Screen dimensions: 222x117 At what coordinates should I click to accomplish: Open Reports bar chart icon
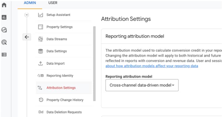[x=4, y=17]
